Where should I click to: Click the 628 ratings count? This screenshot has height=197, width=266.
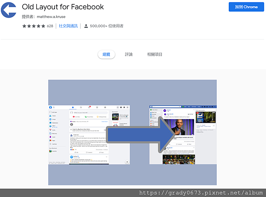[x=50, y=26]
